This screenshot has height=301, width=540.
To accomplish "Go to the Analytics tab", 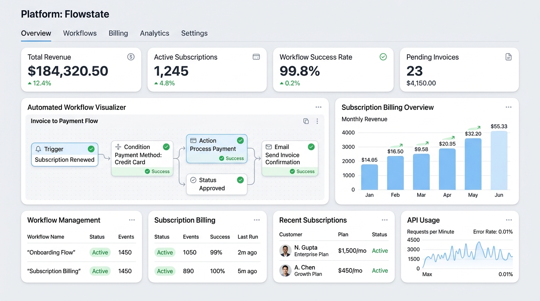I will coord(155,33).
